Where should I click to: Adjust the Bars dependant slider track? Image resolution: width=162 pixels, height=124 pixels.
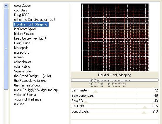115,96
